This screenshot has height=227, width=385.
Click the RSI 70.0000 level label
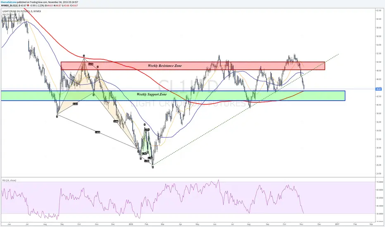(379, 182)
